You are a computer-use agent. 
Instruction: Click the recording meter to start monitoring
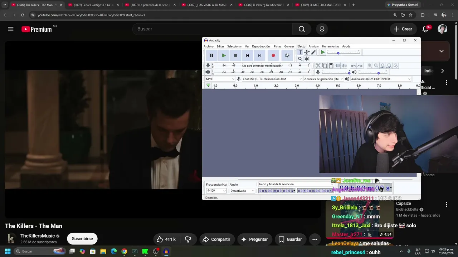click(x=262, y=66)
